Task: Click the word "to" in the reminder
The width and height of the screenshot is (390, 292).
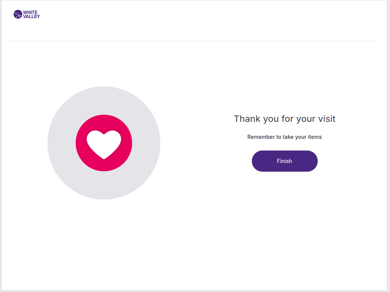Action: click(x=279, y=137)
